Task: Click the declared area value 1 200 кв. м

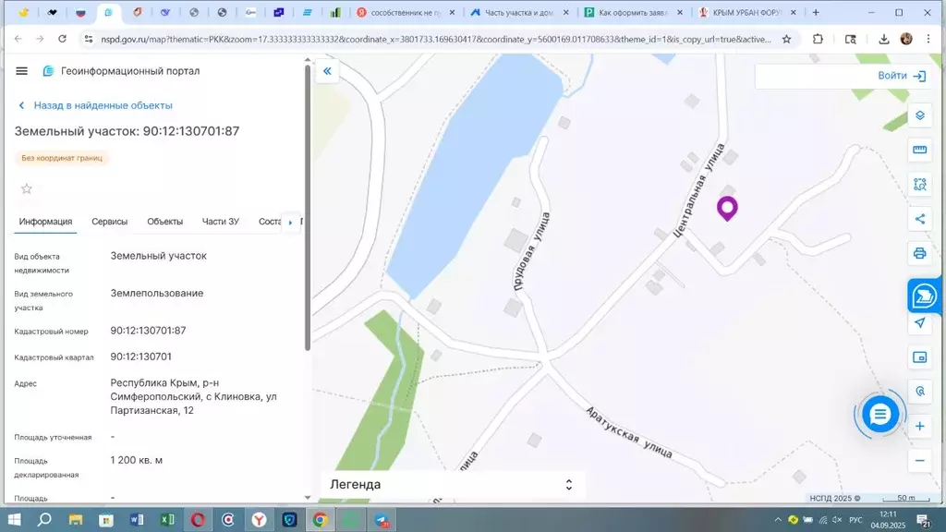Action: (137, 460)
